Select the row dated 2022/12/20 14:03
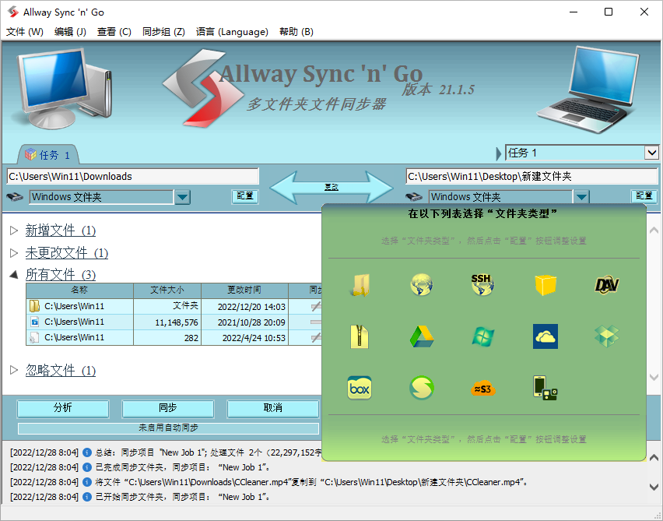This screenshot has height=521, width=663. coord(174,306)
